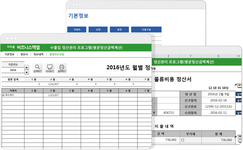
Task: Click the 미리보기 monitor icon button
Action: [50, 68]
